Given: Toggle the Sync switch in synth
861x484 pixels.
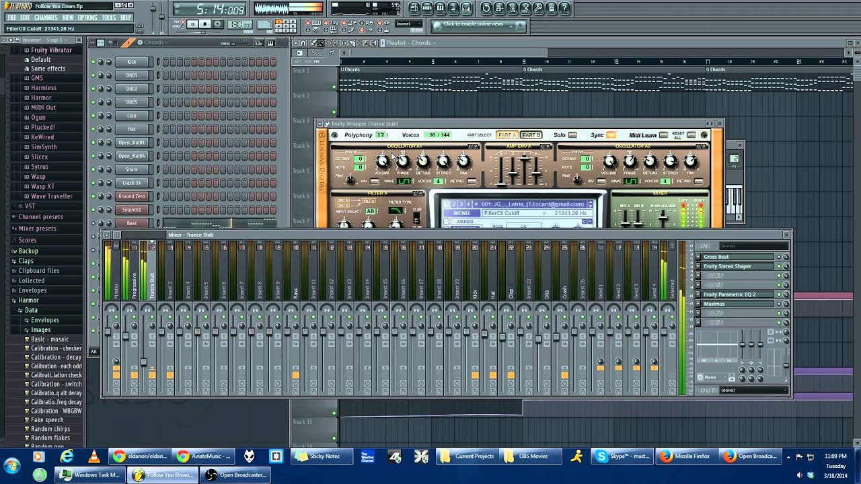Looking at the screenshot, I should pos(611,135).
